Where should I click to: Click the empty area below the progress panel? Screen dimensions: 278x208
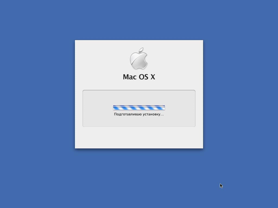coord(139,138)
